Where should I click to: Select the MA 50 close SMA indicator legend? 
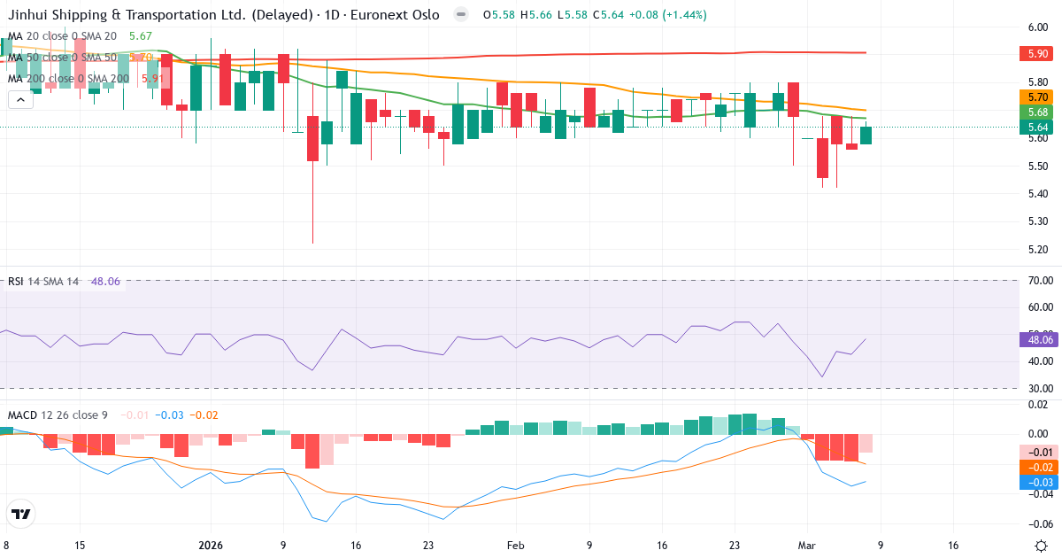62,57
